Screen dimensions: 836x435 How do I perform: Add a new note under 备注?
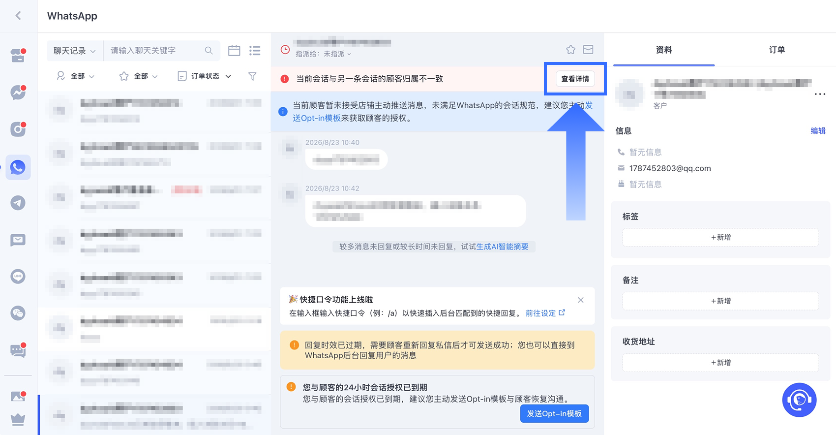click(720, 301)
